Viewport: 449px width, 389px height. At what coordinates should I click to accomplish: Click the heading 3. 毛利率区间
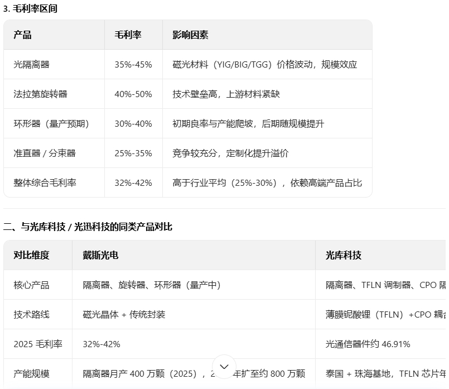click(x=30, y=9)
